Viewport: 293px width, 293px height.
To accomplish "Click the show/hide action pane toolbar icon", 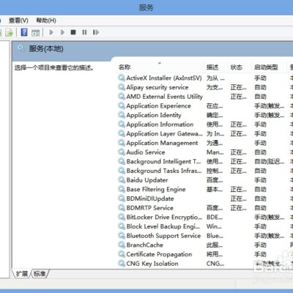I will (x=36, y=32).
